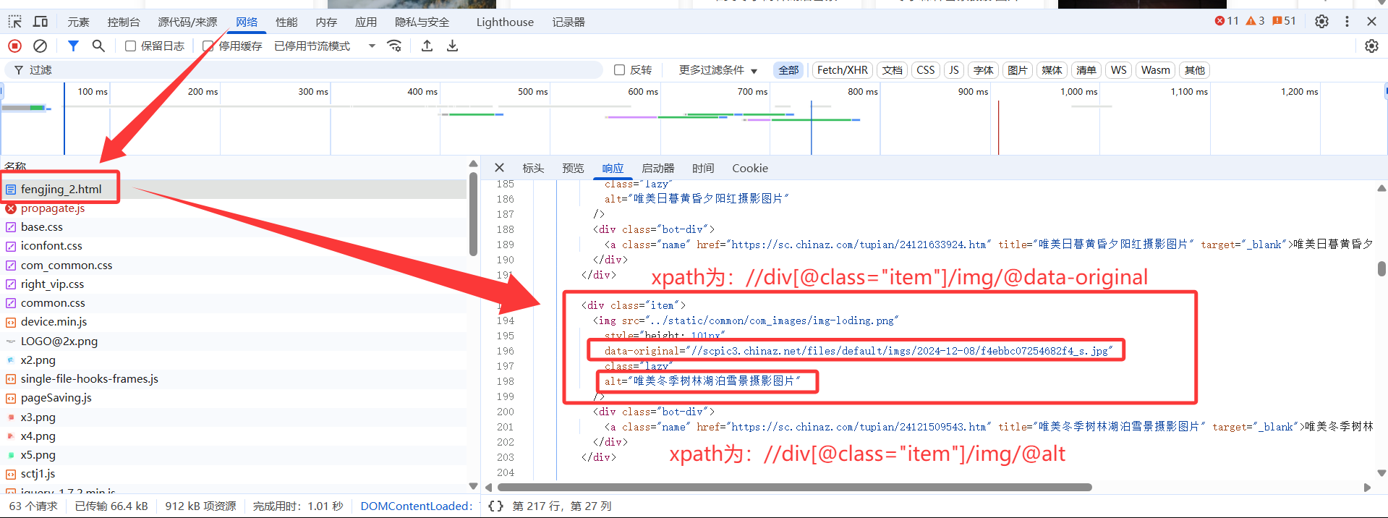Viewport: 1388px width, 518px height.
Task: Toggle the device toolbar icon
Action: tap(41, 22)
